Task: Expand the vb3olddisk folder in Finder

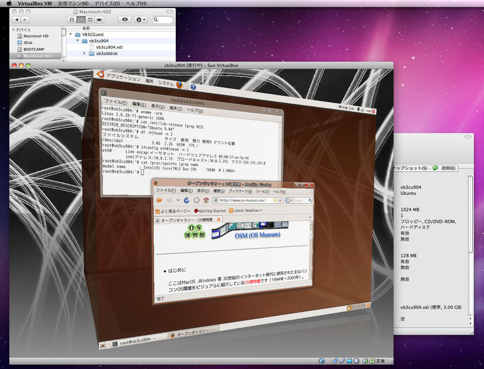Action: pos(84,53)
